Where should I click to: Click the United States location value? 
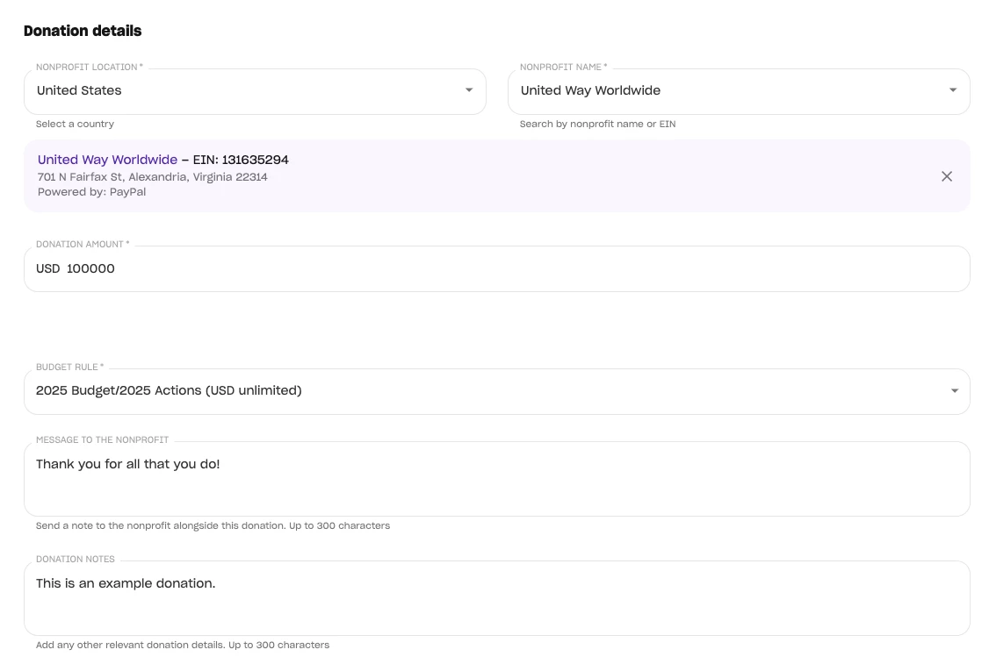coord(79,90)
